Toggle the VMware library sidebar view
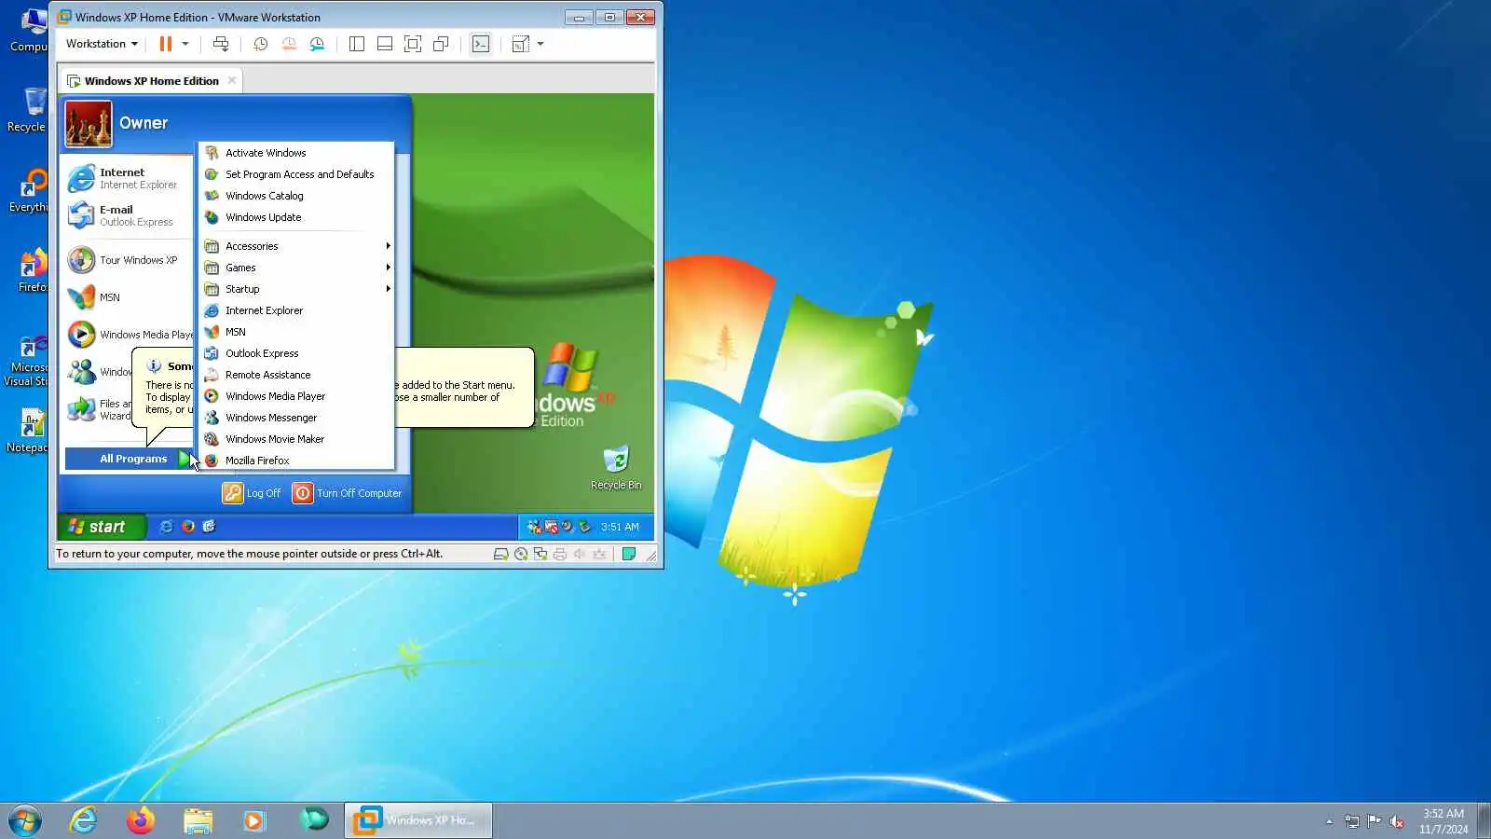 coord(356,44)
